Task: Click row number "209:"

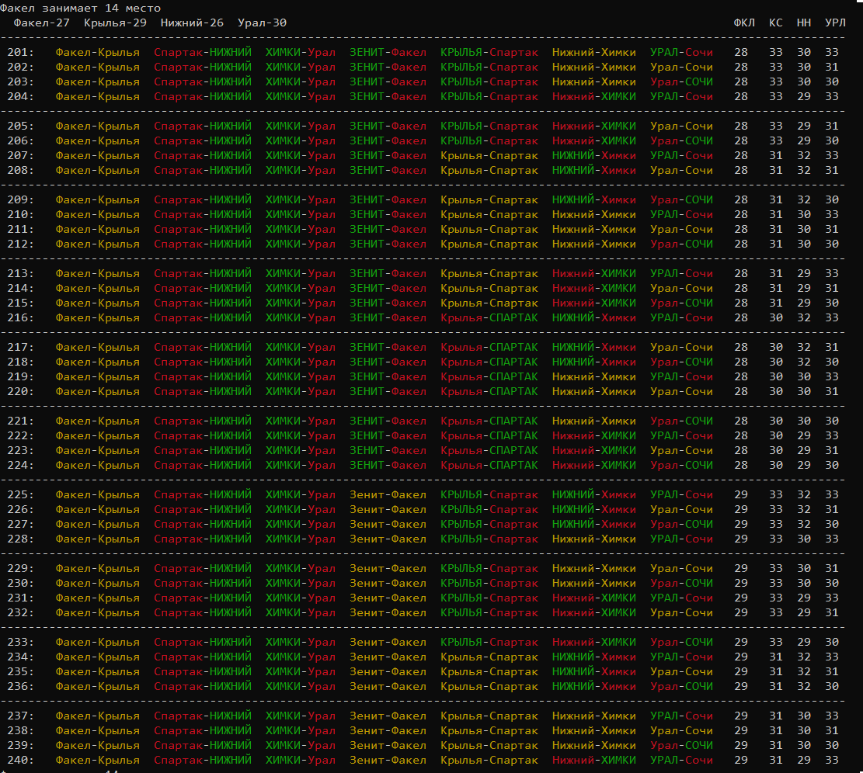Action: click(21, 199)
